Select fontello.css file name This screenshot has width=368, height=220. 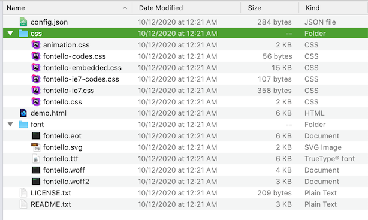(x=62, y=102)
